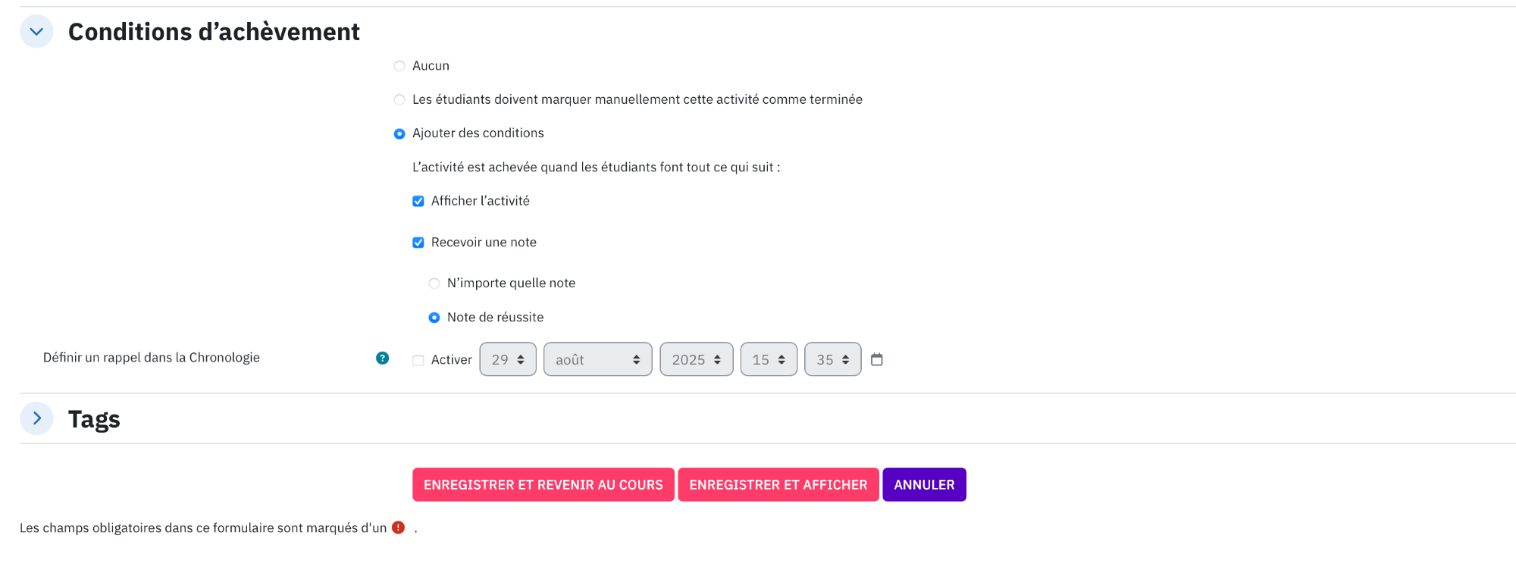Image resolution: width=1516 pixels, height=573 pixels.
Task: Click the red required-field exclamation icon
Action: click(x=398, y=528)
